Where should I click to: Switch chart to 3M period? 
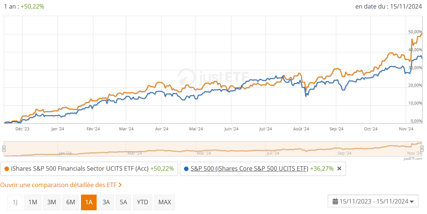tap(52, 202)
